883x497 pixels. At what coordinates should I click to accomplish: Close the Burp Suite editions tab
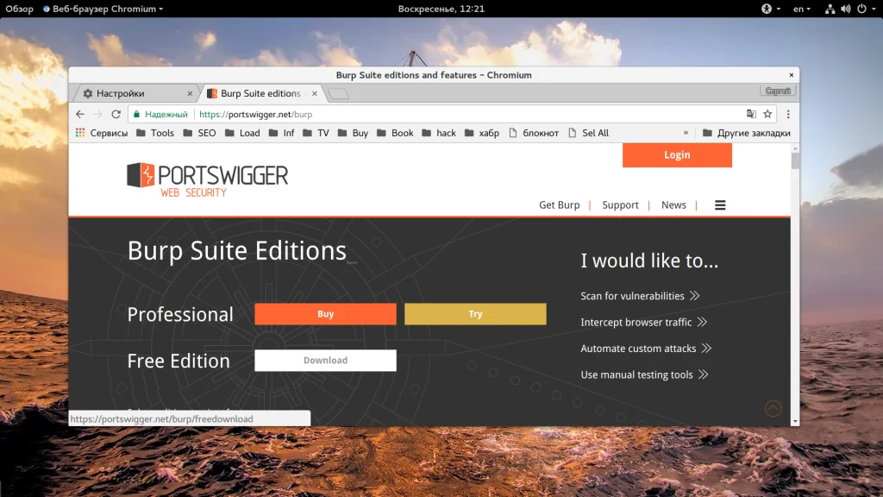tap(314, 93)
